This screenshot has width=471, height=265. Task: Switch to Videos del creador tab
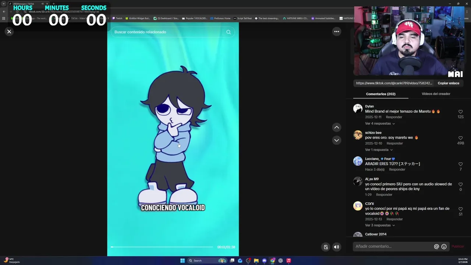(x=436, y=94)
